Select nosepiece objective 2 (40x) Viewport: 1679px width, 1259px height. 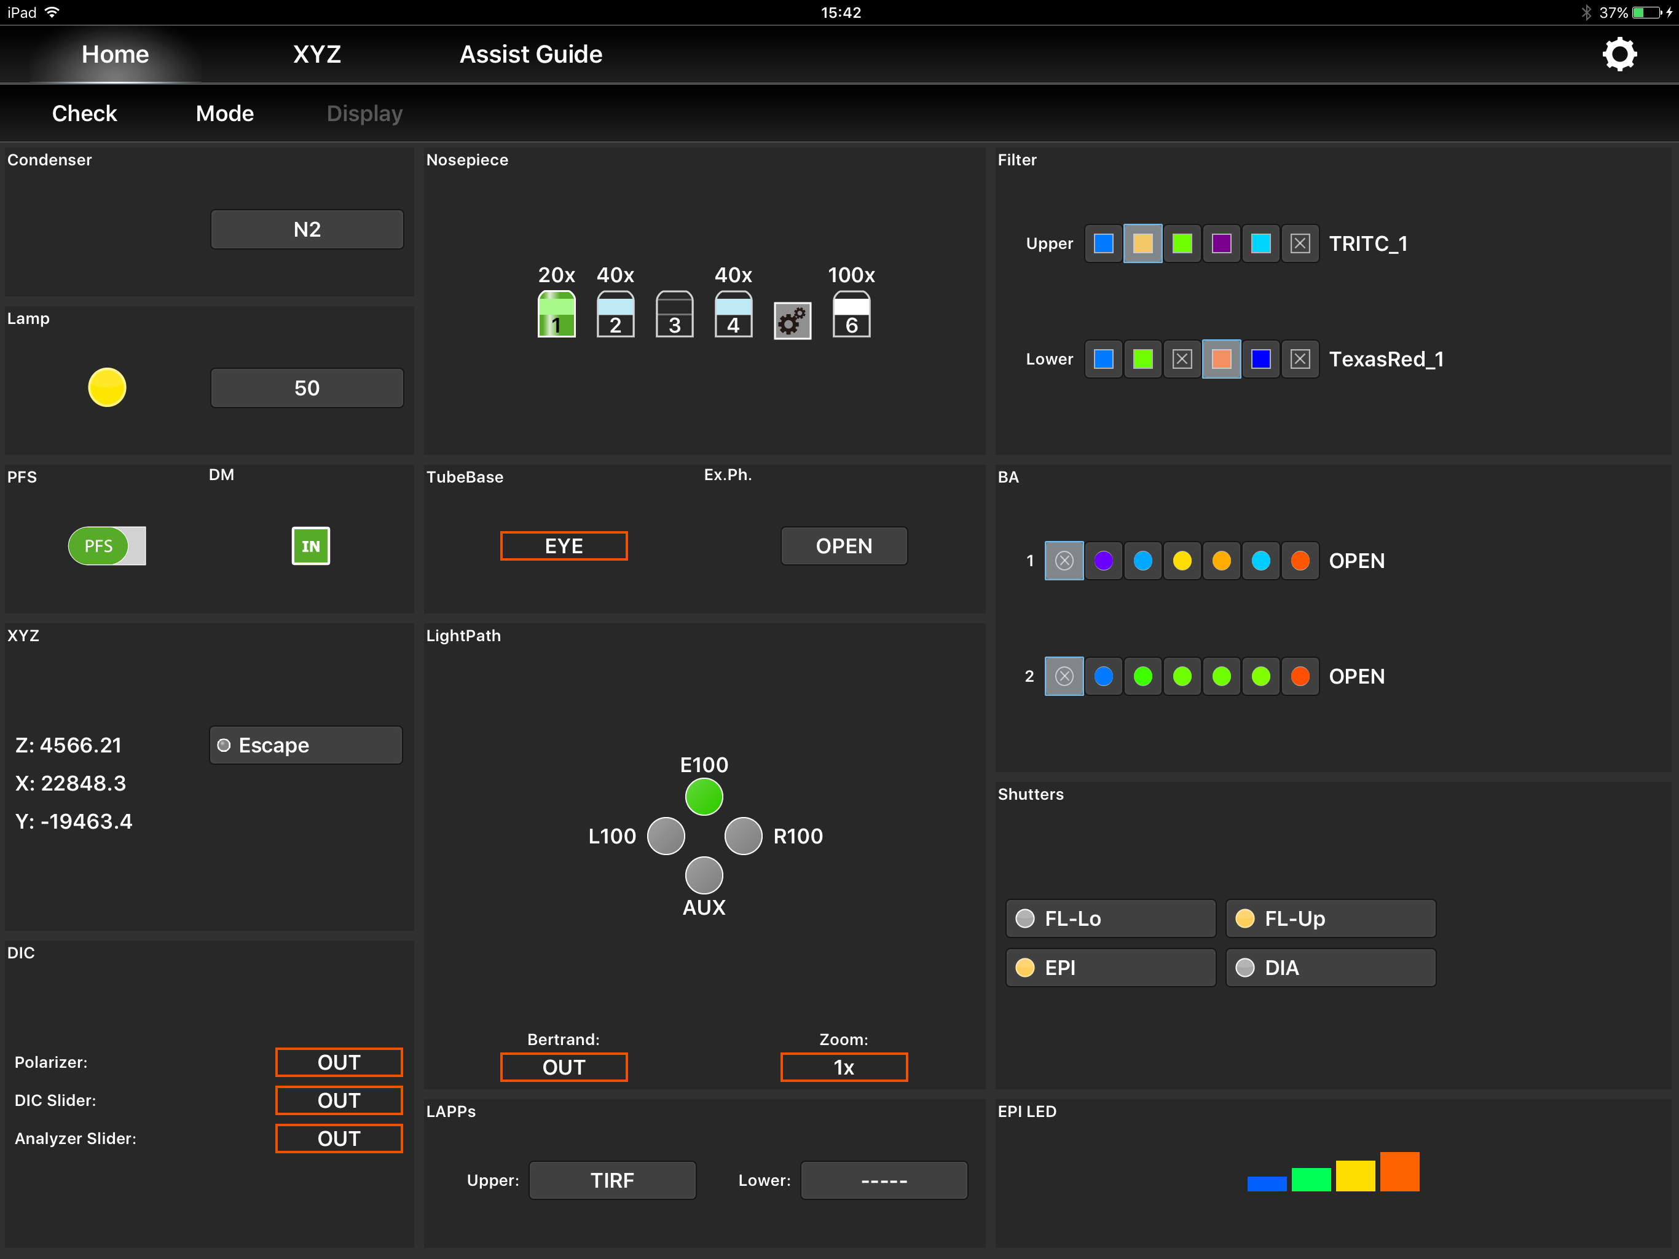tap(615, 314)
